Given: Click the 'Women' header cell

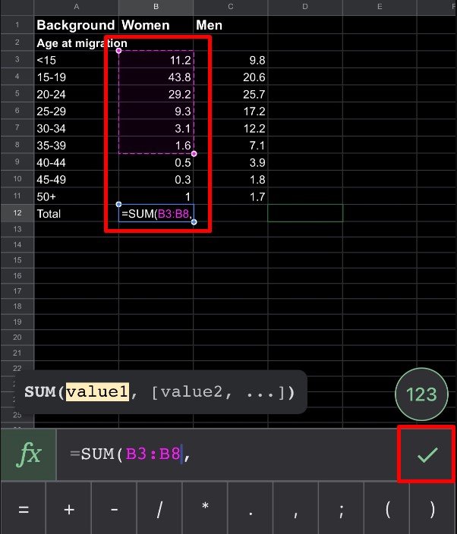Looking at the screenshot, I should (x=156, y=25).
